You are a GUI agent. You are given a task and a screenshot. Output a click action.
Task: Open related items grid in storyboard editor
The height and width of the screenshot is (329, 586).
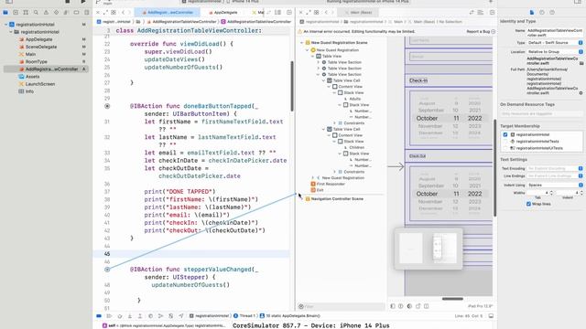[x=317, y=12]
